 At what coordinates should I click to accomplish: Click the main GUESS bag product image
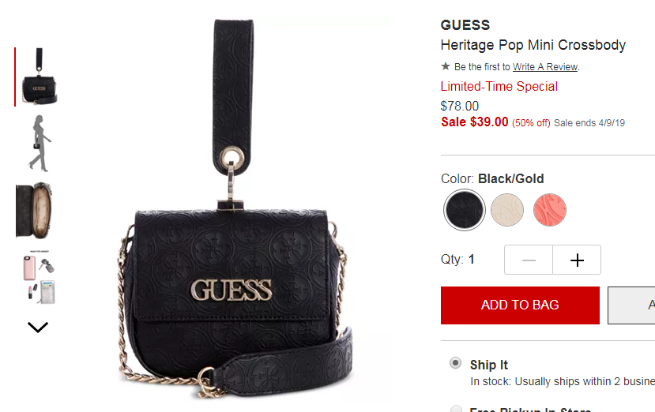point(235,208)
